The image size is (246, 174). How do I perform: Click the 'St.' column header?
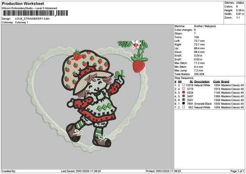191,82
